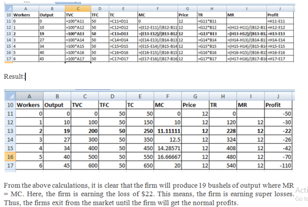Click profit value -22 in result table
Viewport: 308px width, 207px height.
click(x=278, y=130)
